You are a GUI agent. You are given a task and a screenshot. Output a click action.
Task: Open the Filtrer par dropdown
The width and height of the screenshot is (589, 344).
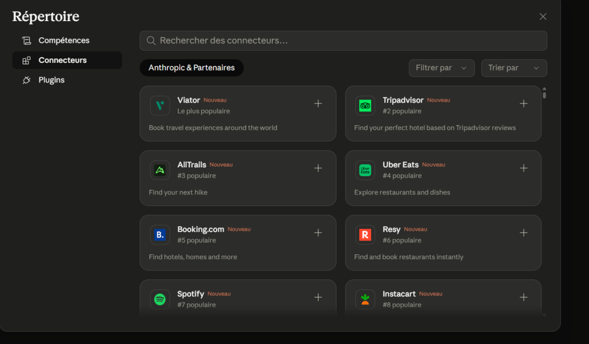click(441, 68)
